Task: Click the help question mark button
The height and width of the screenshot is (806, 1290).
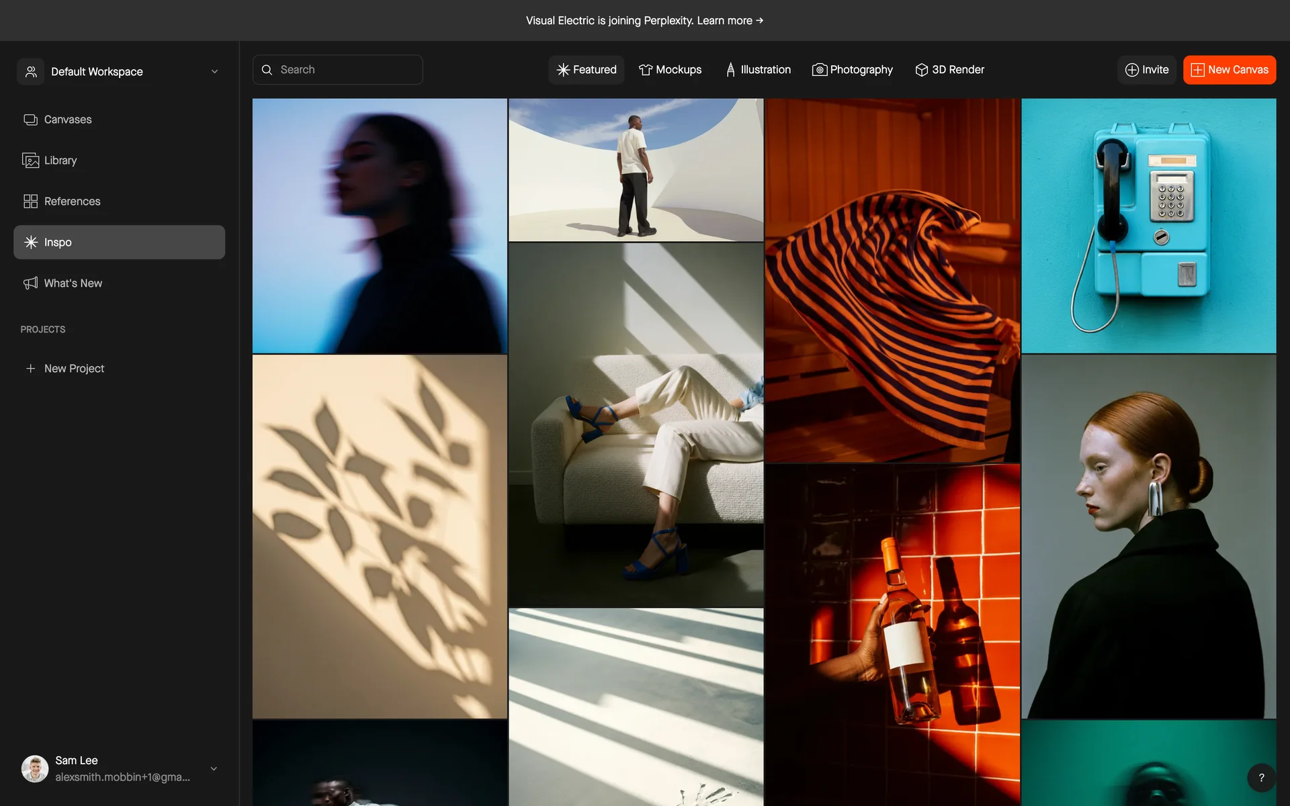Action: click(x=1261, y=778)
